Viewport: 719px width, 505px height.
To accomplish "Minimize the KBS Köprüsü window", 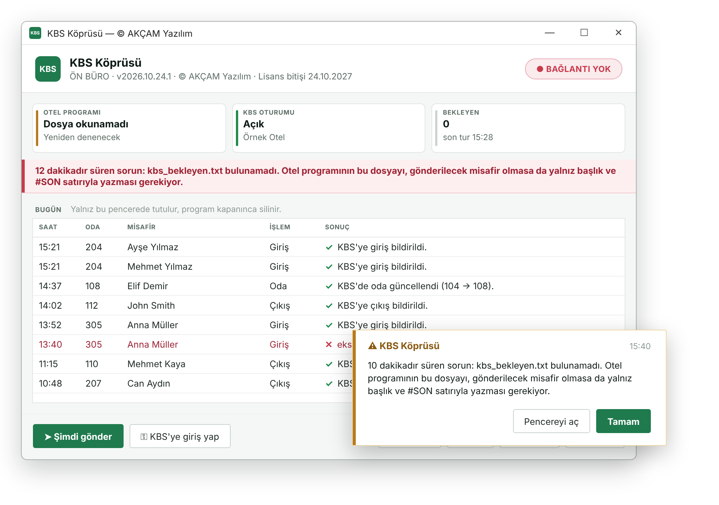I will click(549, 33).
